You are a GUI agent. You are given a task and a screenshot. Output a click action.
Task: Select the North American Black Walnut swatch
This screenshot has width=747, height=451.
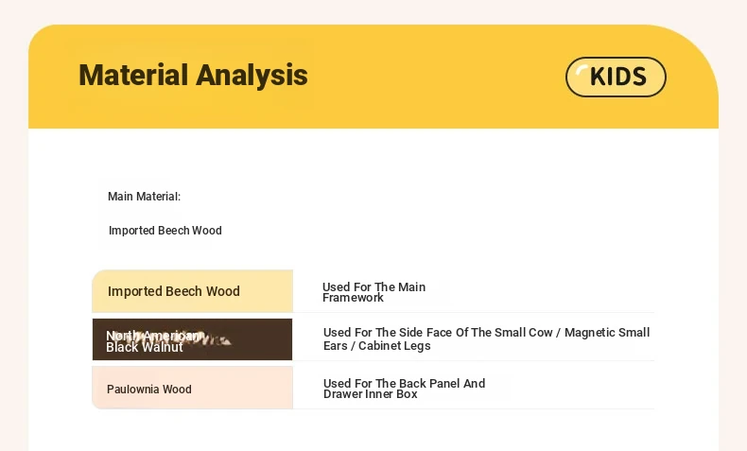point(193,339)
